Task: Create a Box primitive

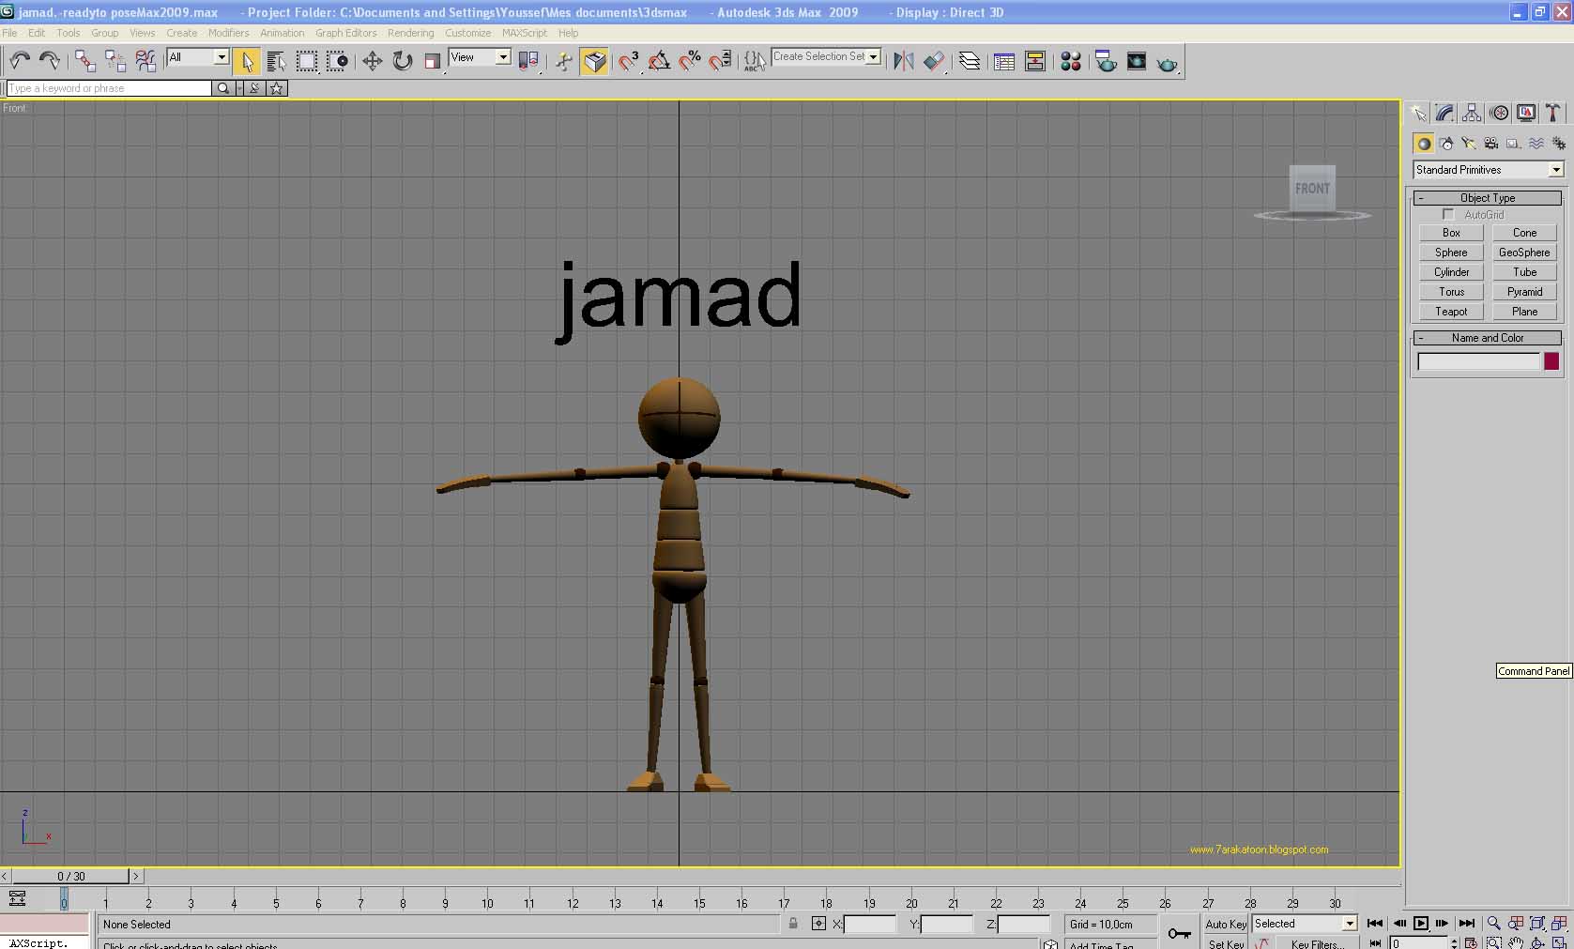Action: (1451, 233)
